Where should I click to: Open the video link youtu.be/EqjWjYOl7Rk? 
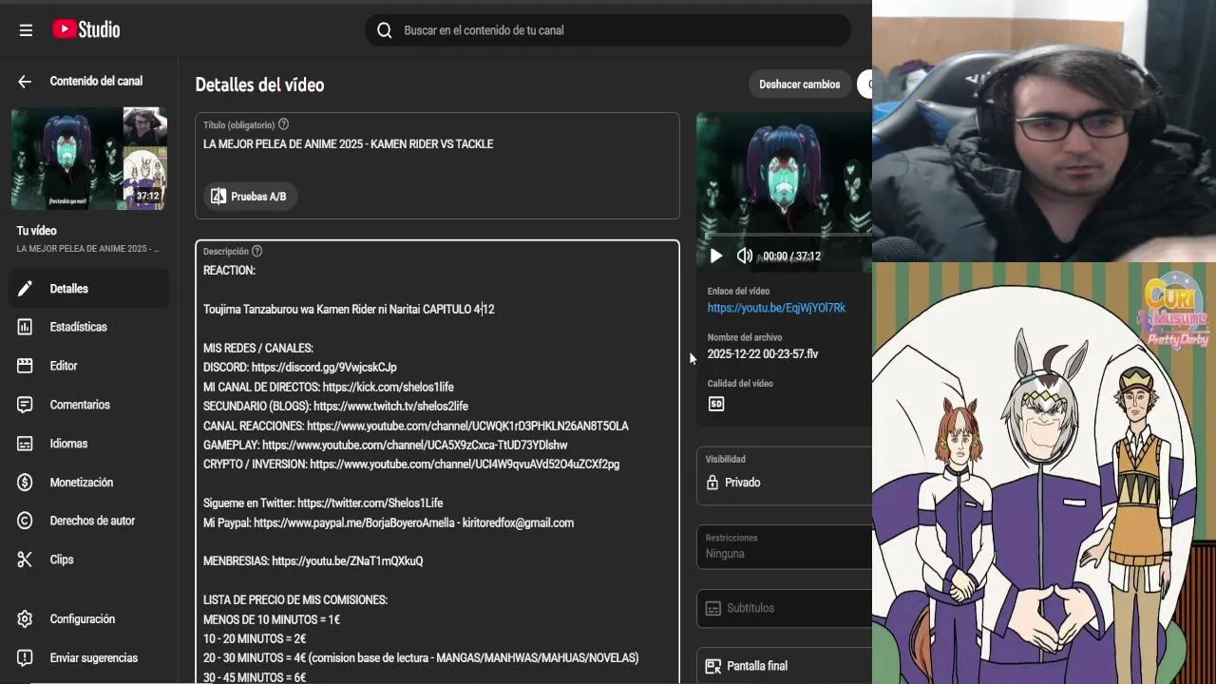coord(776,308)
